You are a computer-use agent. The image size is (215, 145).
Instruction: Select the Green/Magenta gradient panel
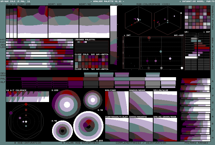pos(141,129)
